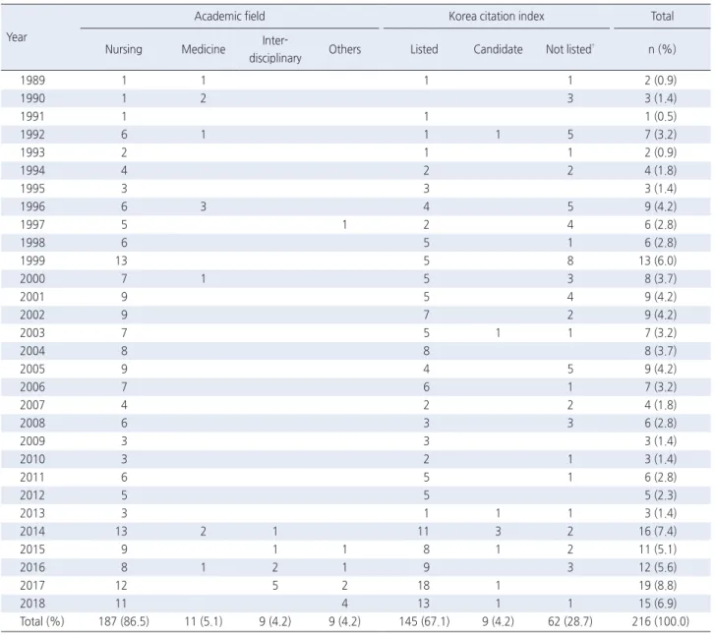Click the year cell '1999'

[32, 260]
